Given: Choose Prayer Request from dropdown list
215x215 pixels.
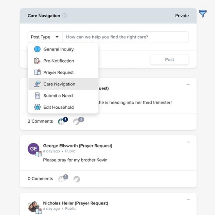Looking at the screenshot, I should tap(63, 72).
